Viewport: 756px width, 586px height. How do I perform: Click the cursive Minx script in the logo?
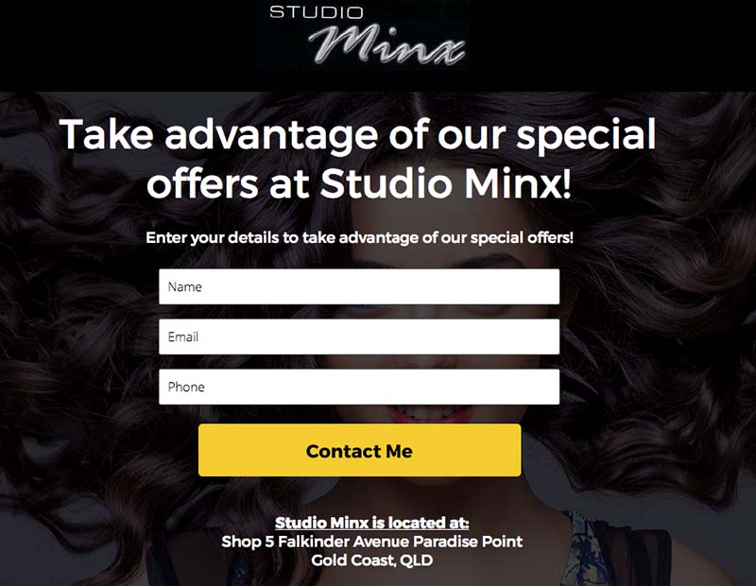pyautogui.click(x=387, y=43)
